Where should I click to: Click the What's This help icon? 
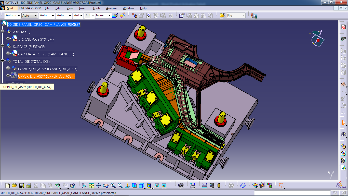point(72,186)
